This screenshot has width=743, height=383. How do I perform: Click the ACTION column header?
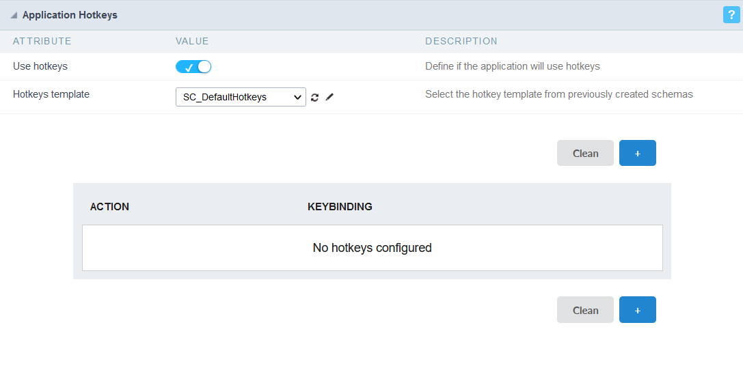click(x=109, y=207)
